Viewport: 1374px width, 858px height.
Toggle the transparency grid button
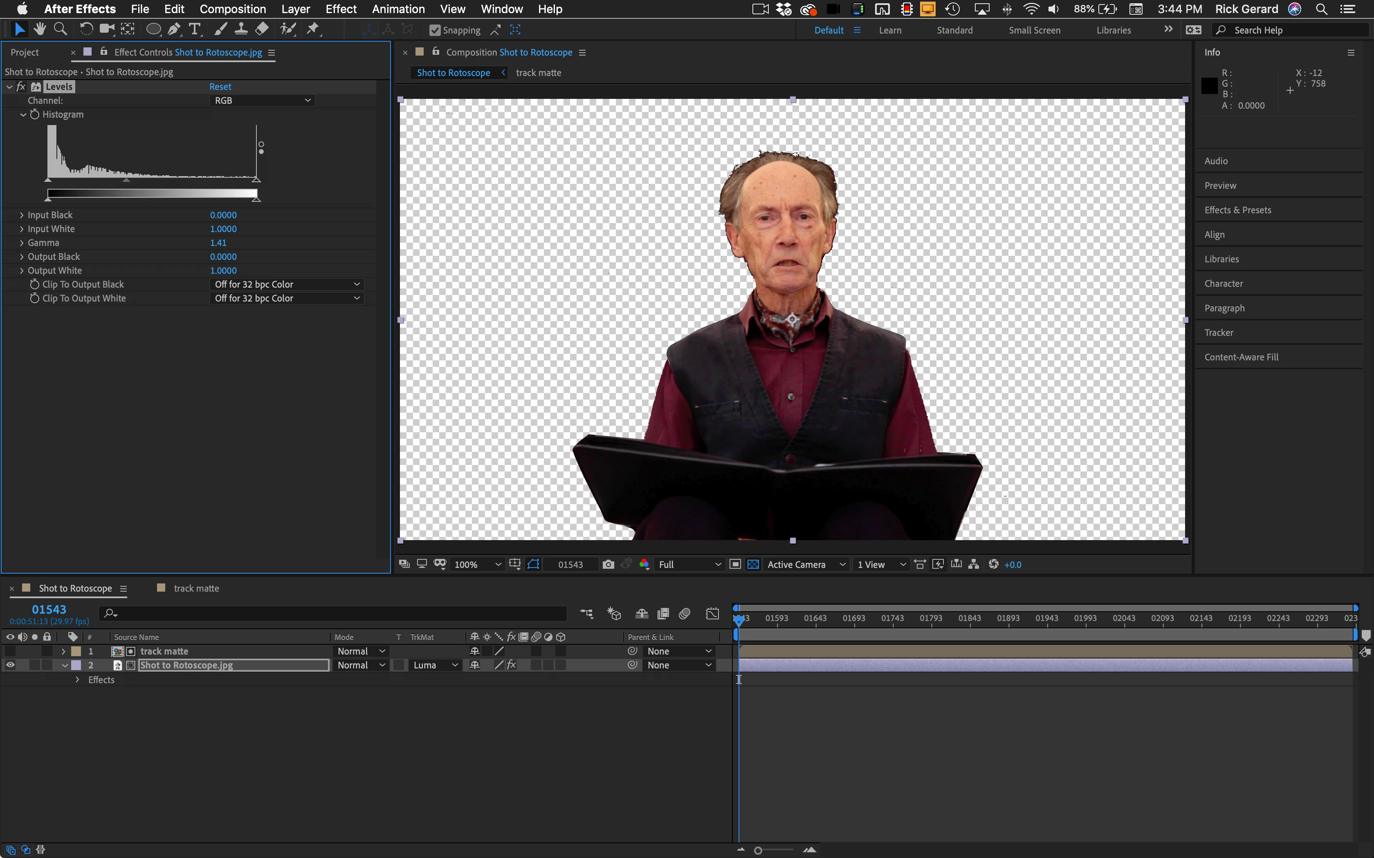tap(753, 564)
